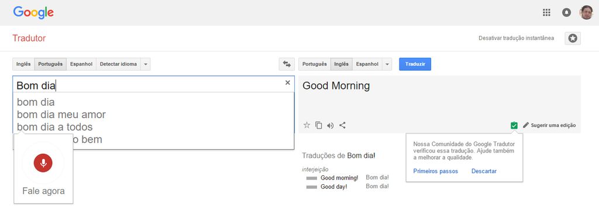Select Inglês as target language
This screenshot has width=599, height=214.
(x=341, y=64)
